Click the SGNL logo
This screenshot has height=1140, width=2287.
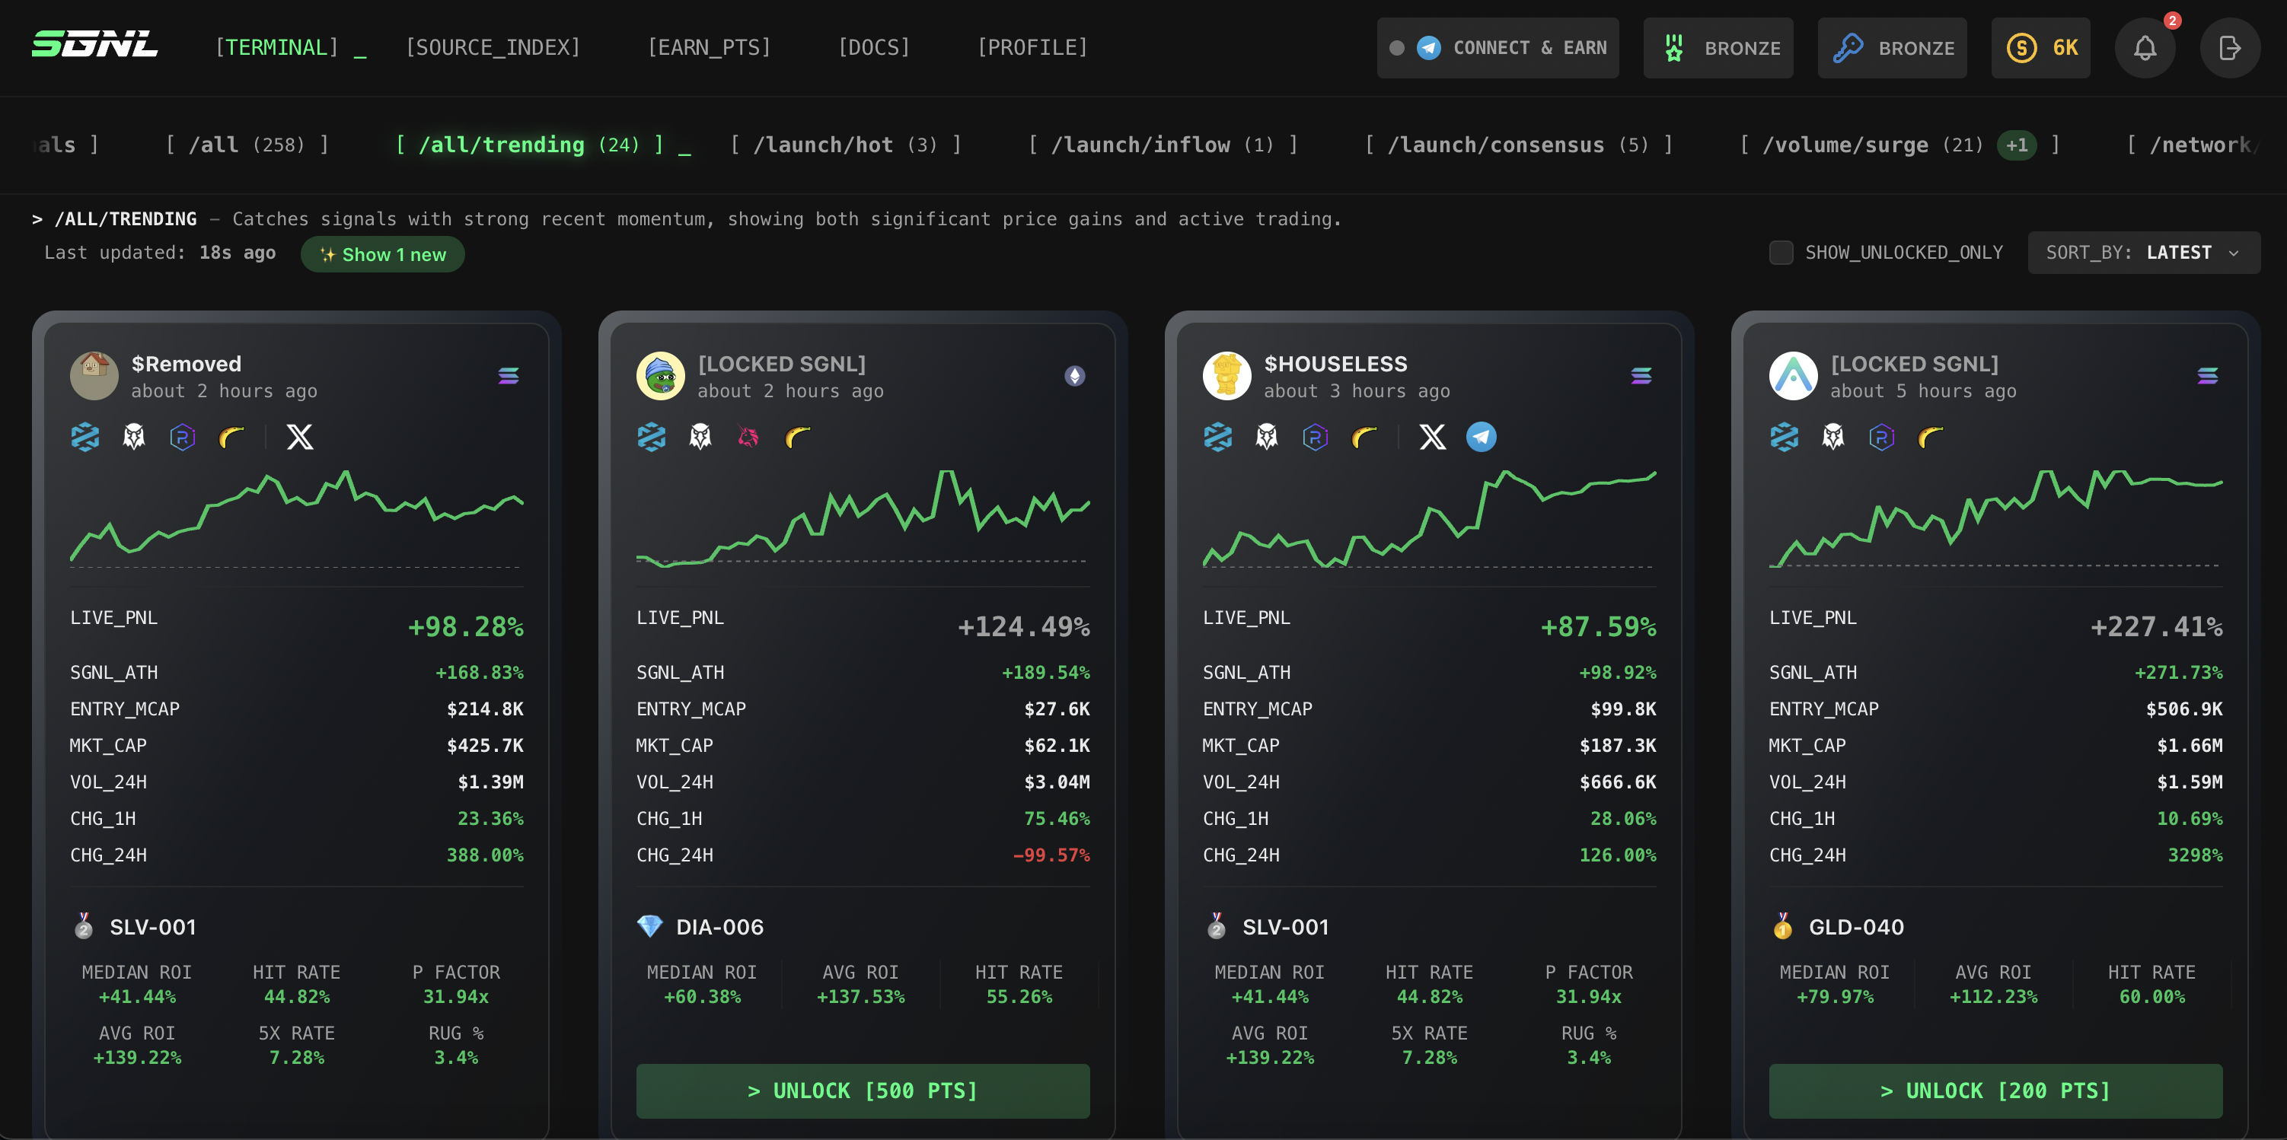coord(95,45)
